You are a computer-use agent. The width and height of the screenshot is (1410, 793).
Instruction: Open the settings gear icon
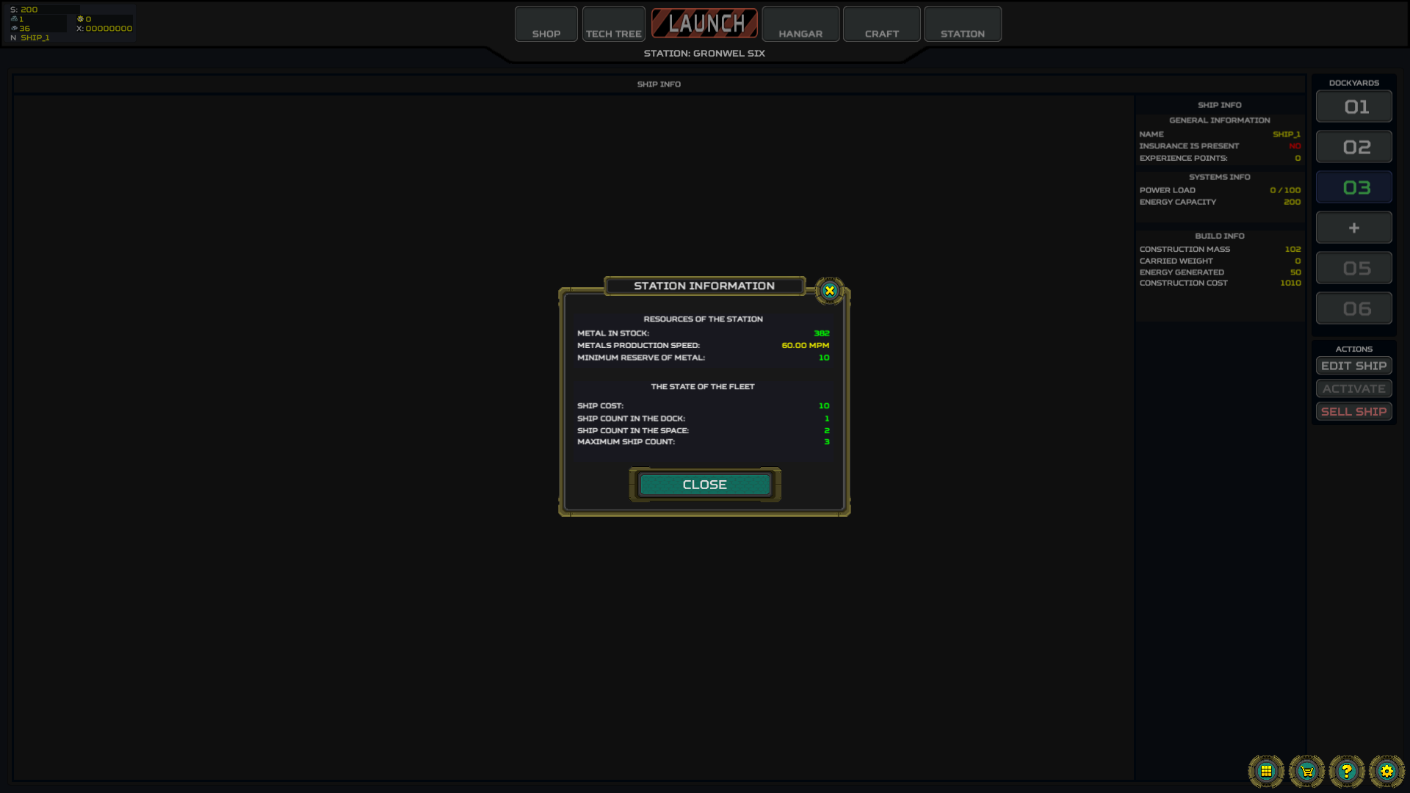[1386, 771]
